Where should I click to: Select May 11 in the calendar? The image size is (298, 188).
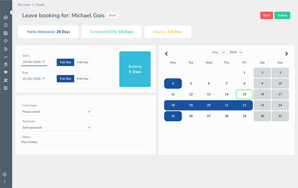tap(173, 94)
